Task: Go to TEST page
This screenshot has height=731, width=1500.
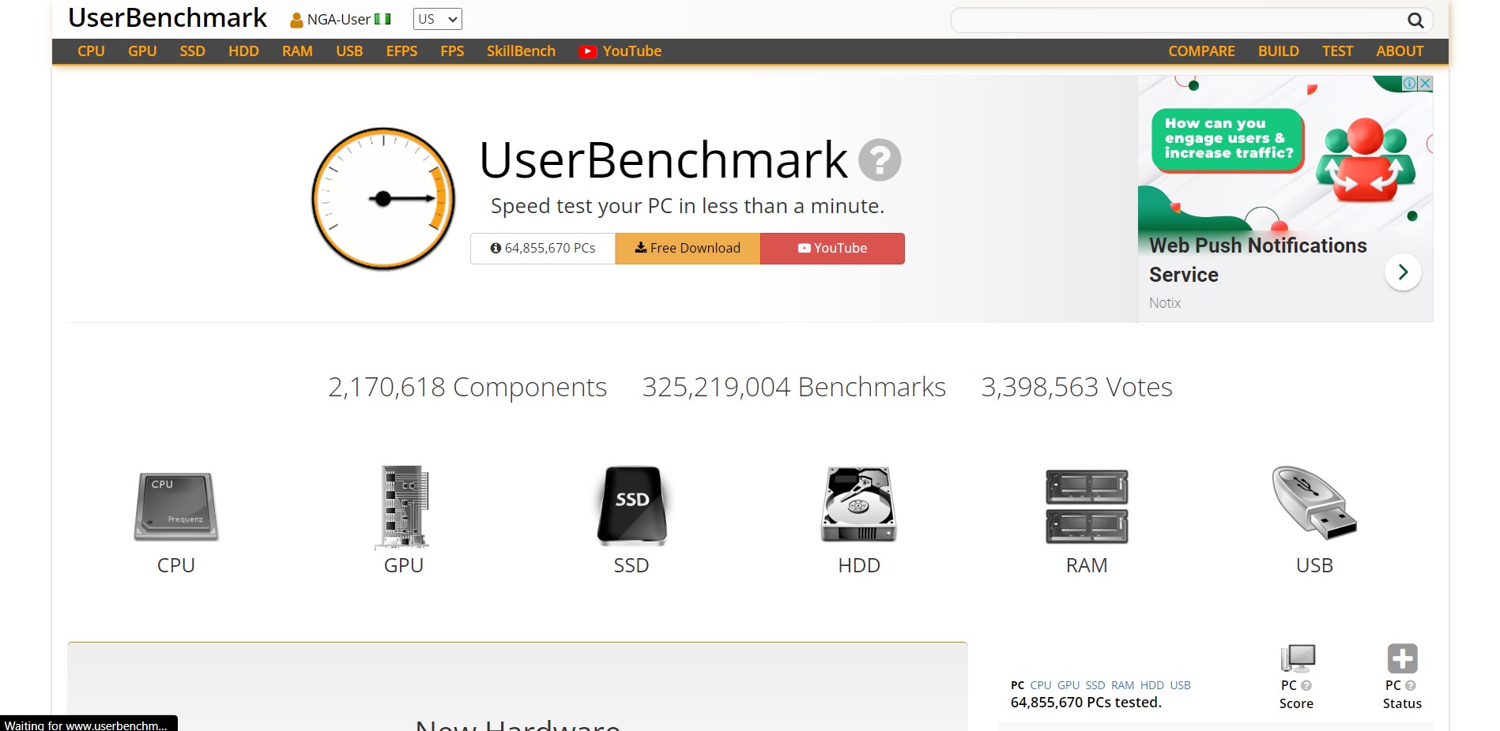Action: coord(1337,51)
